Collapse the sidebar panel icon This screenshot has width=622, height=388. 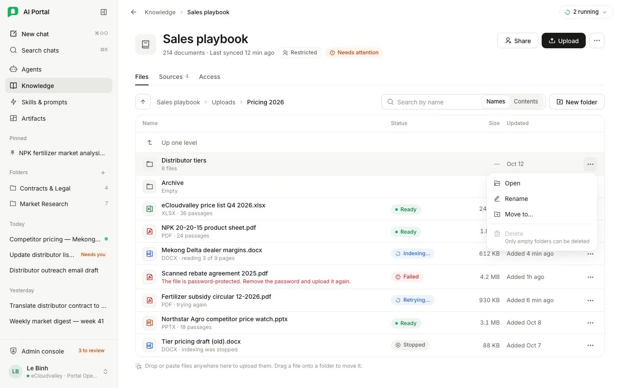[104, 12]
